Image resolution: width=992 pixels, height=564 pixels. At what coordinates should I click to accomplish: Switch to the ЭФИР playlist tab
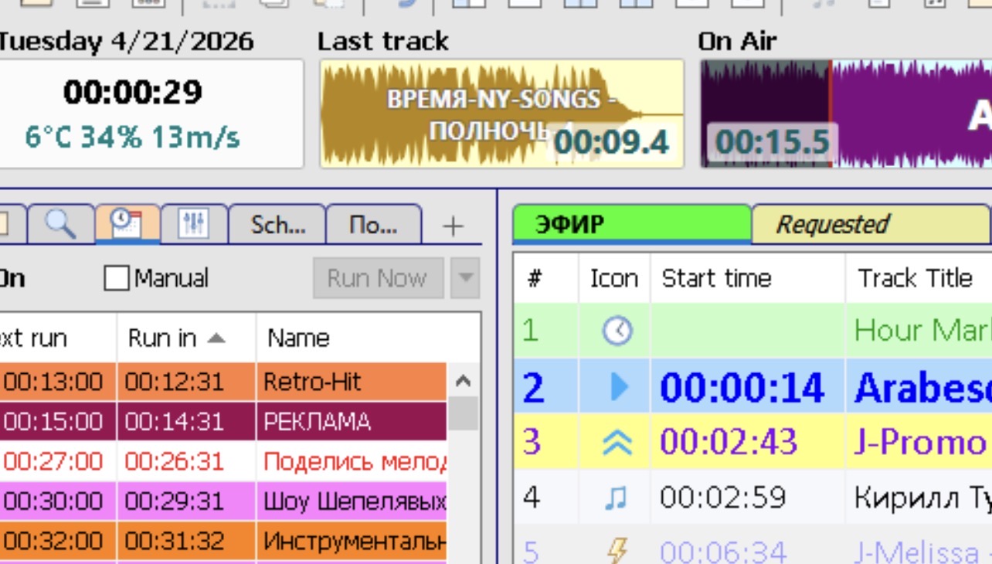tap(630, 225)
